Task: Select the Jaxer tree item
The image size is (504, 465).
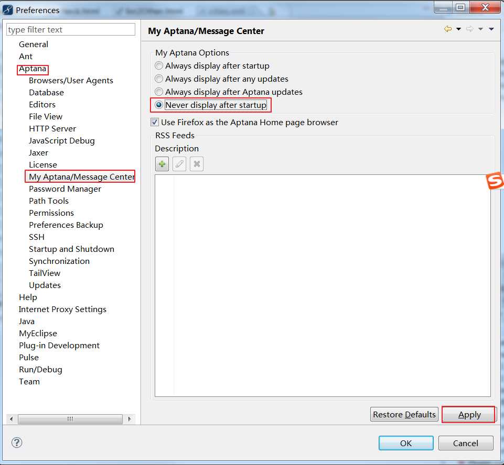Action: click(39, 153)
